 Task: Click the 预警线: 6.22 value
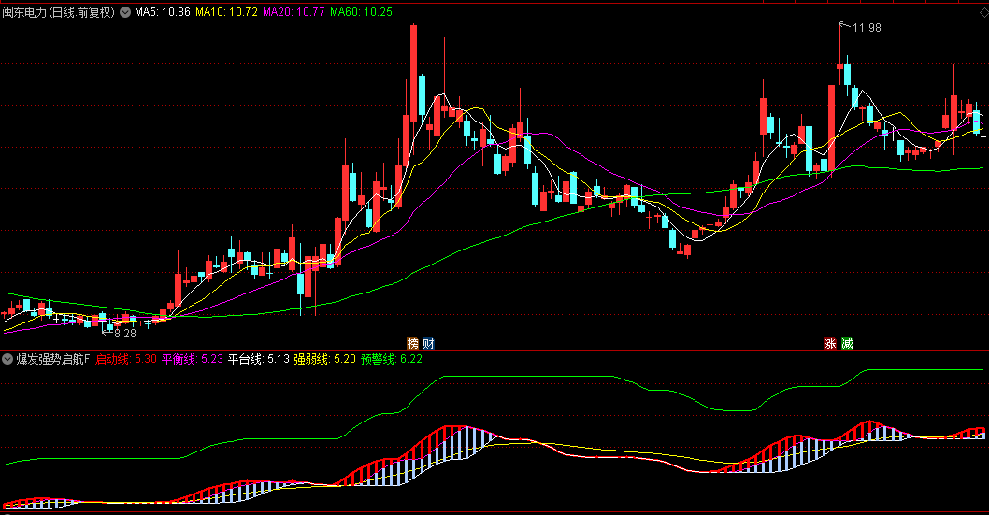click(x=392, y=359)
